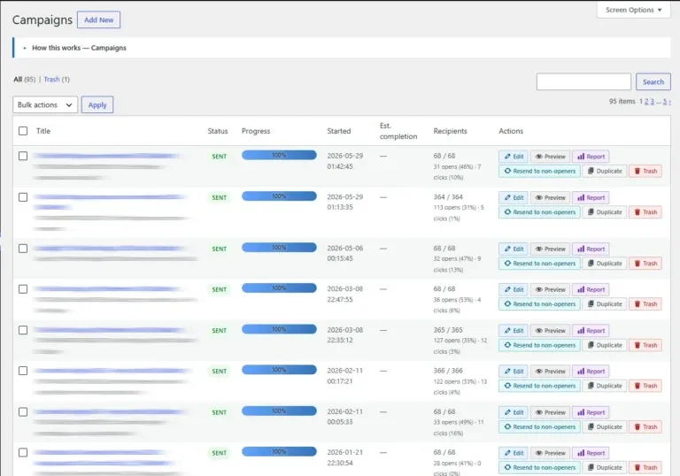Open Report for campaign started 2026-05-06
The image size is (680, 476).
591,249
